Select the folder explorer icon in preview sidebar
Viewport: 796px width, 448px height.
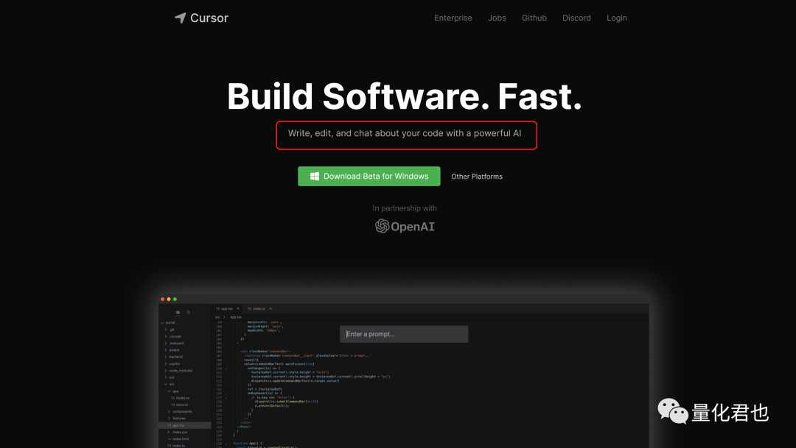click(178, 312)
